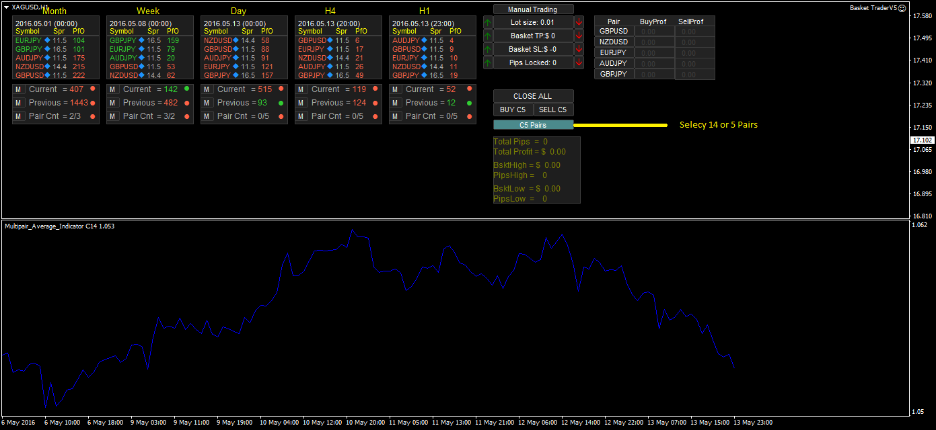Viewport: 936px width, 430px height.
Task: Raise Pips Locked using its green up arrow
Action: tap(488, 62)
